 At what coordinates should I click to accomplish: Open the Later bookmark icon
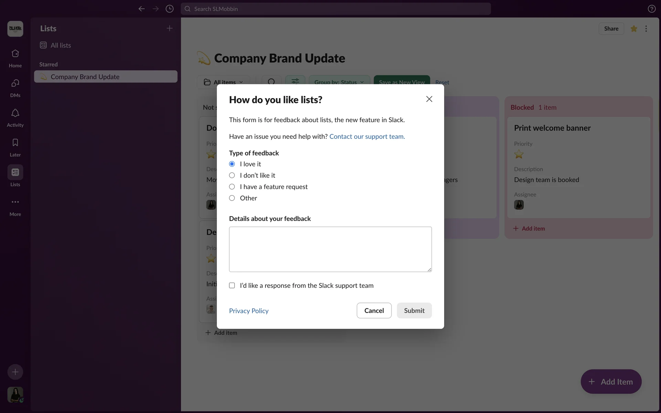click(x=15, y=143)
